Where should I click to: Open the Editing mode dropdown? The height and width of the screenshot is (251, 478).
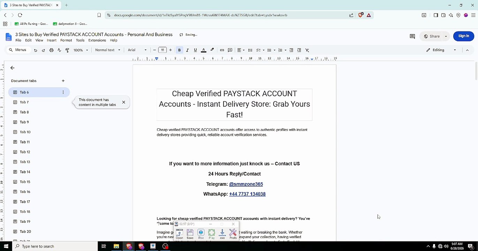(x=441, y=50)
